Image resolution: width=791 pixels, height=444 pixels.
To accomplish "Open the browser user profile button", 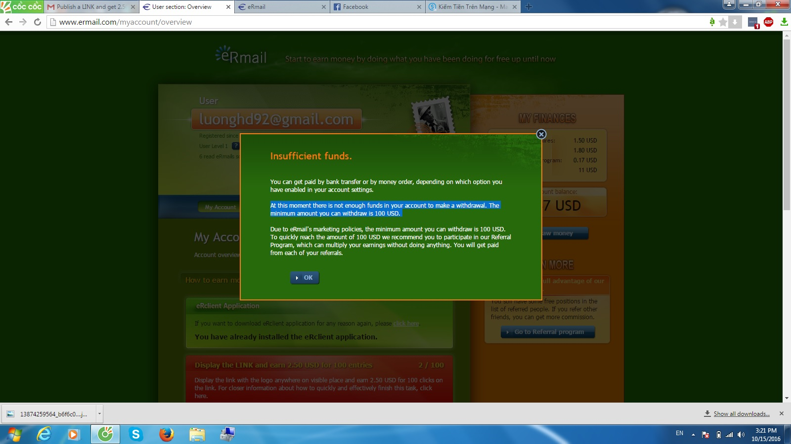I will tap(729, 4).
